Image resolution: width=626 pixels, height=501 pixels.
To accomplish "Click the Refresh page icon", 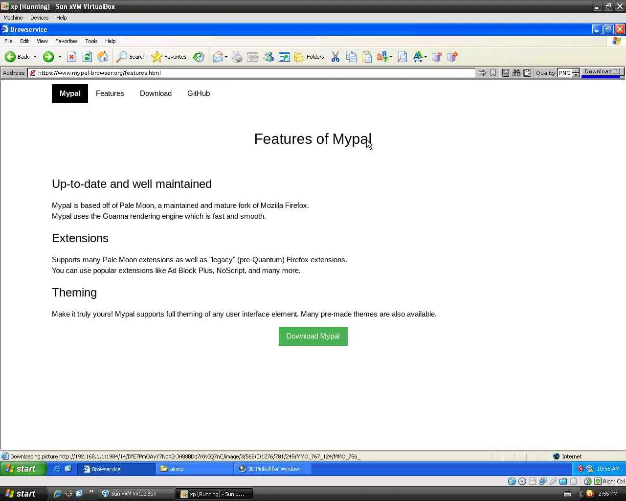I will 87,57.
